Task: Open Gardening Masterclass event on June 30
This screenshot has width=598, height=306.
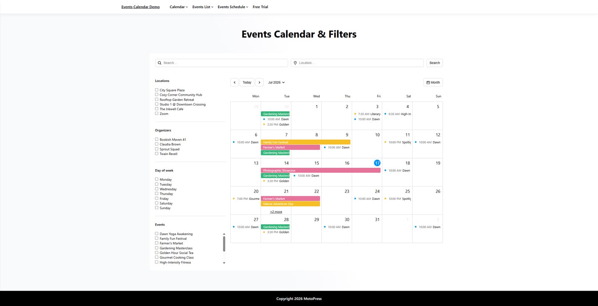Action: [275, 114]
